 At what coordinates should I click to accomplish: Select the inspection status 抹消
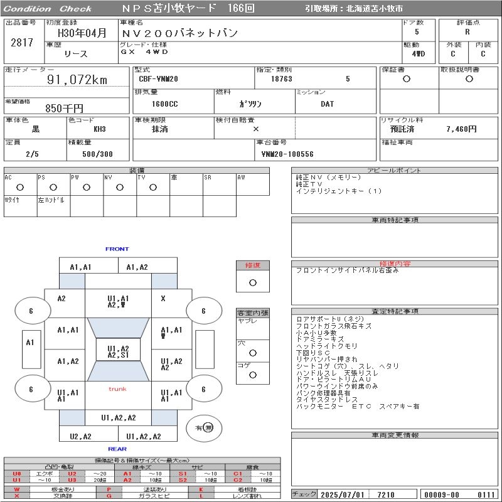(x=160, y=129)
